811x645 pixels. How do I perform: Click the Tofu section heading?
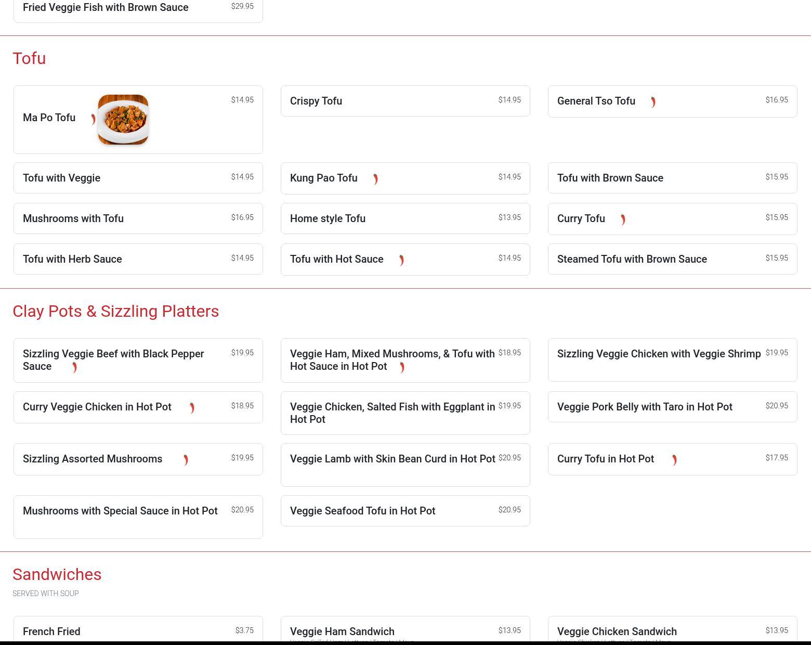29,58
